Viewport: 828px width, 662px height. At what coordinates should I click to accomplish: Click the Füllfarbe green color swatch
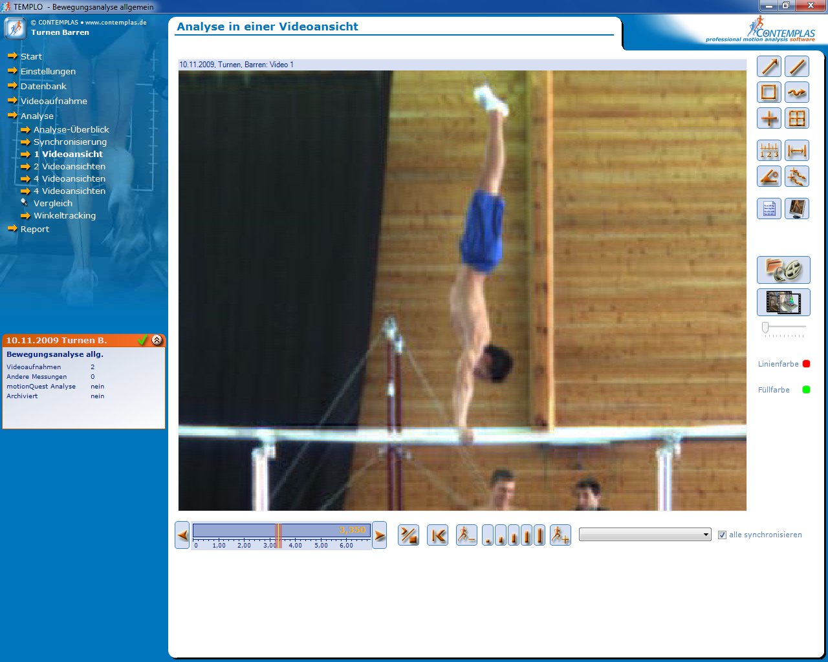[x=806, y=390]
